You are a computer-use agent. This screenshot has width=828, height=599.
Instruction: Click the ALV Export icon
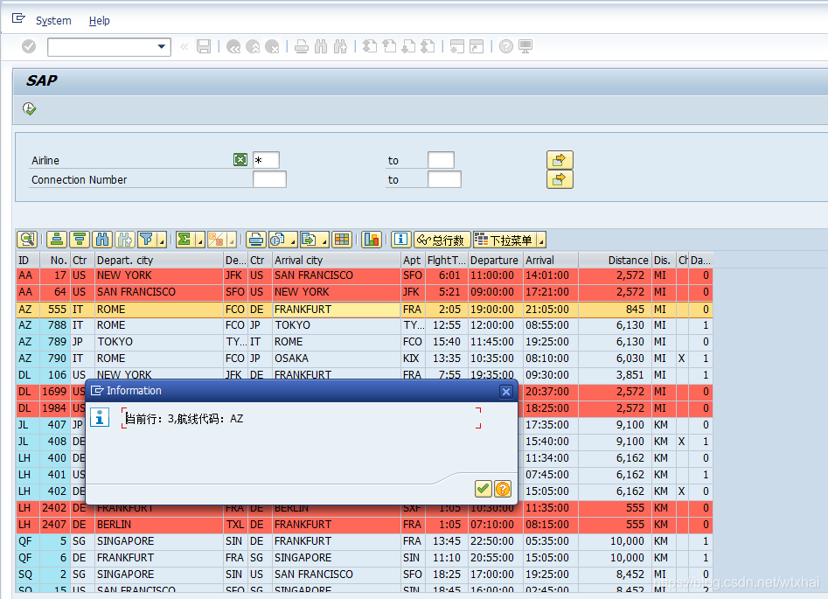coord(309,240)
